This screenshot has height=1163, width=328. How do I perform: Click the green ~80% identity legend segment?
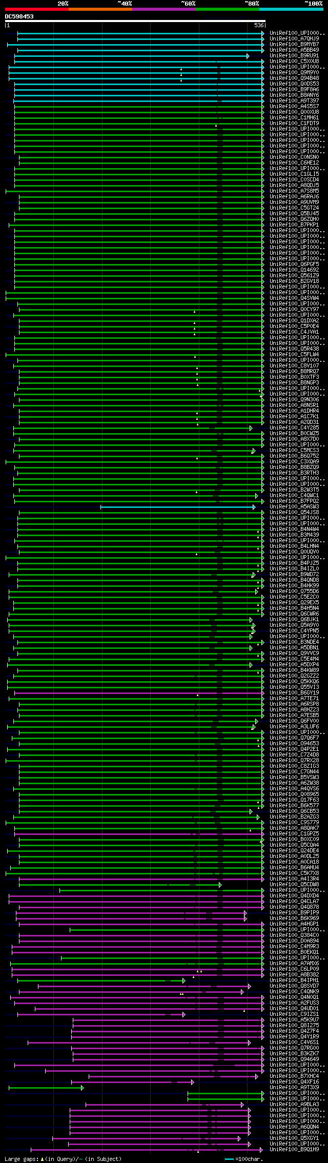point(228,9)
